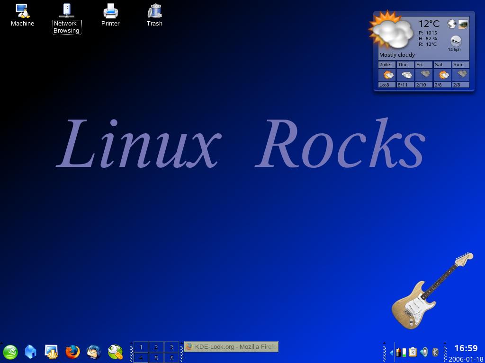This screenshot has width=485, height=363.
Task: Open Klipper clipboard tool in the tray
Action: point(413,353)
